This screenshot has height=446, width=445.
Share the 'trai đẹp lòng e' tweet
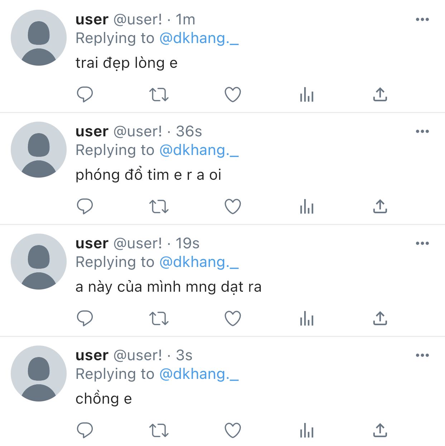[x=380, y=95]
